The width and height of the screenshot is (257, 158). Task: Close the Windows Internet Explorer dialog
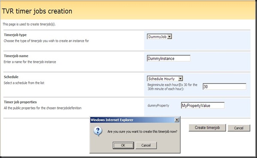click(177, 120)
